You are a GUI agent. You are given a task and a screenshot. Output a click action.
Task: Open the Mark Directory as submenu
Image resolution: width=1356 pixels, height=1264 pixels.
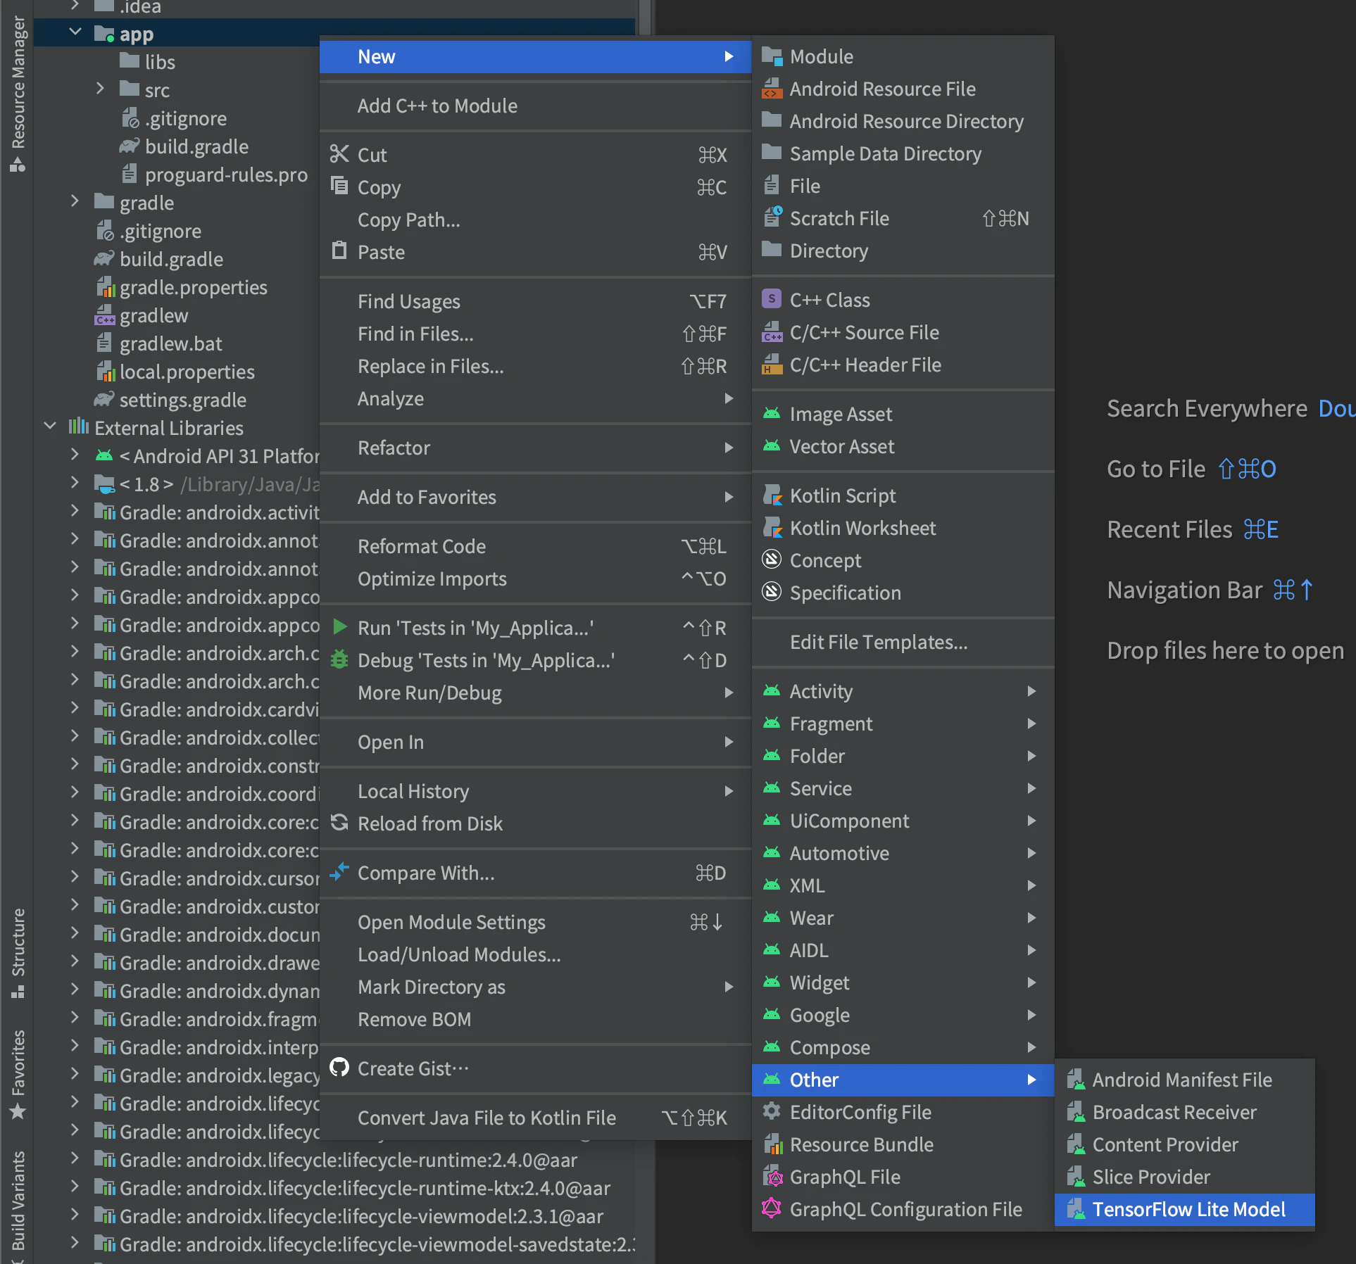[535, 987]
